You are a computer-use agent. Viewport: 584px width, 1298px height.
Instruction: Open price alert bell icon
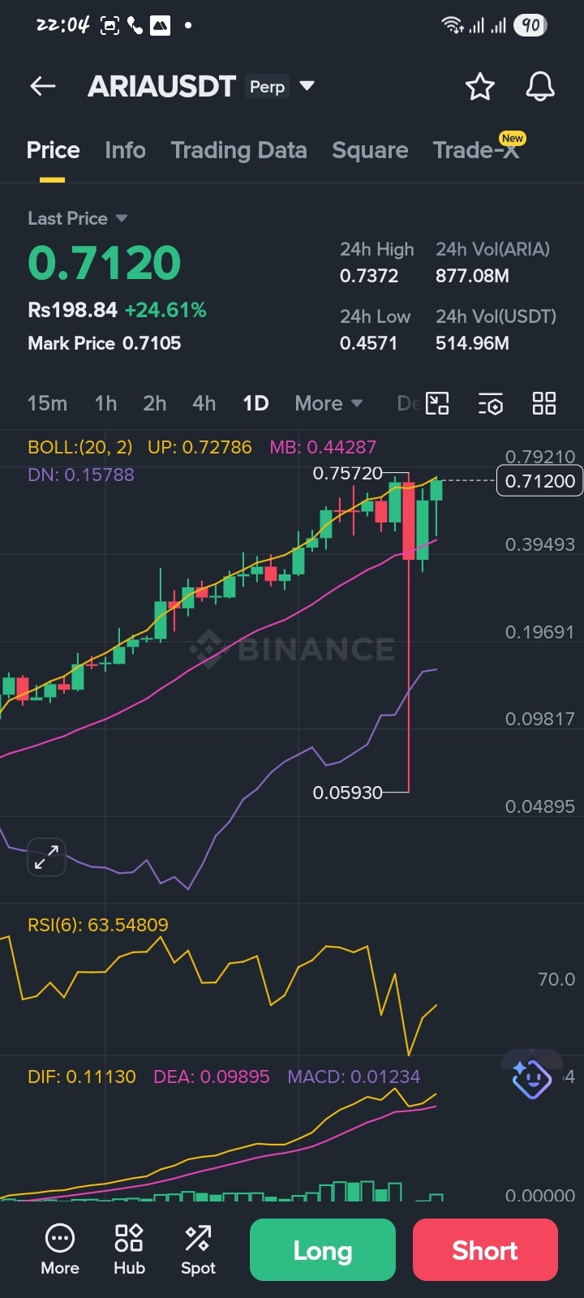(x=540, y=87)
